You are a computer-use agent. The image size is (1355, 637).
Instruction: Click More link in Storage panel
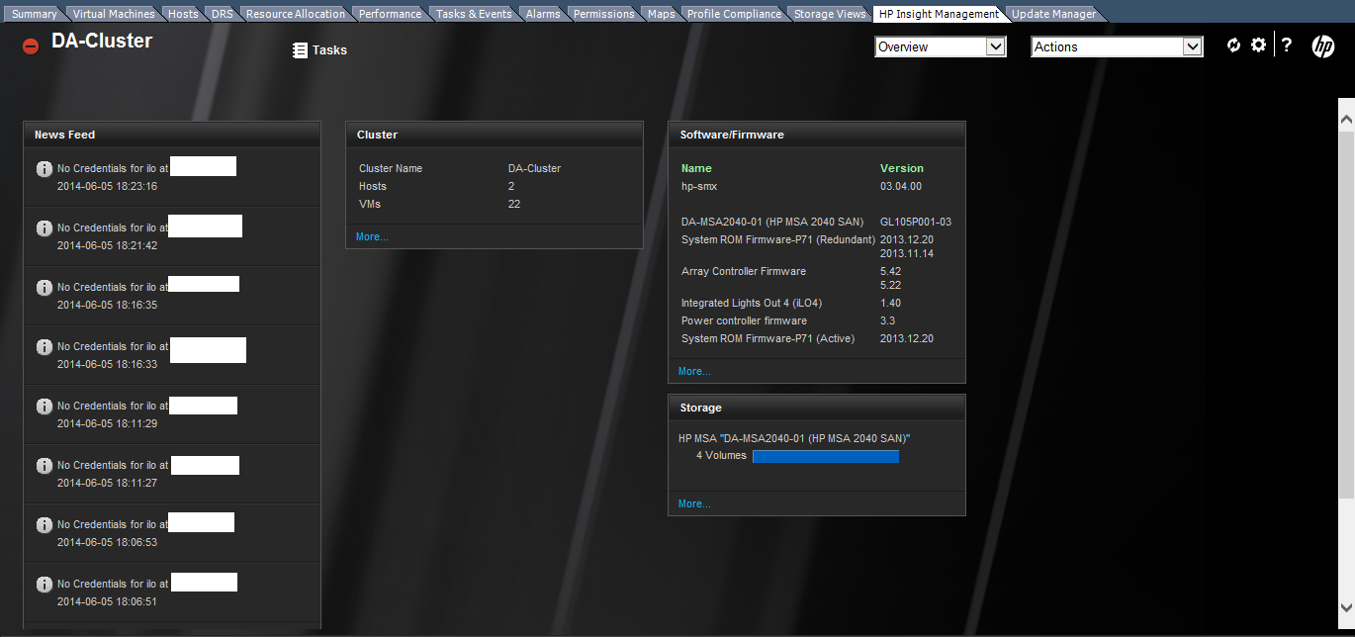pyautogui.click(x=694, y=503)
